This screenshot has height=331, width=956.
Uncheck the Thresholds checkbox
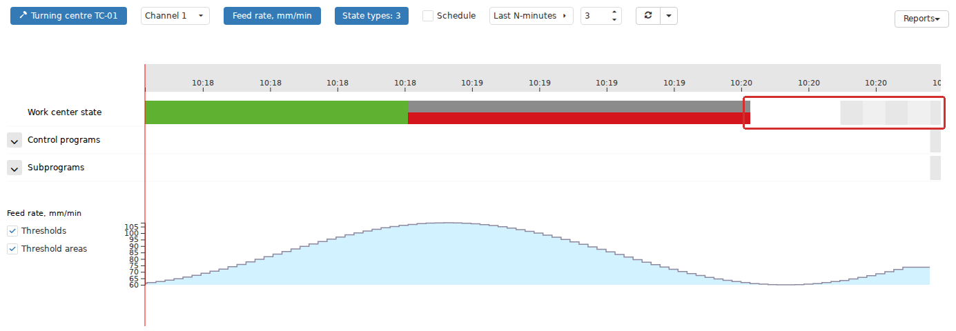12,231
